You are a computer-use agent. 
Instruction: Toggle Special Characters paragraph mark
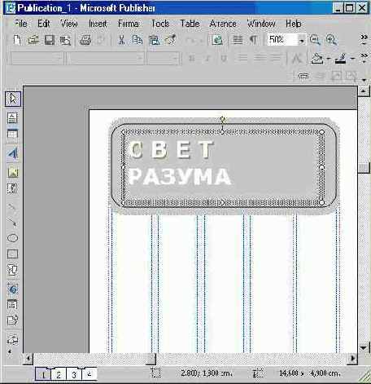(x=253, y=40)
